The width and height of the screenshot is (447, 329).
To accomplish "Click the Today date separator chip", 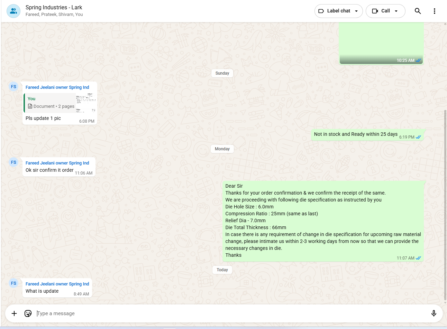I will 222,270.
